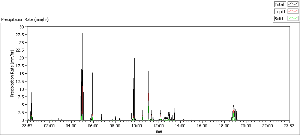
Task: Click the 10:00 time axis label
Action: point(137,126)
